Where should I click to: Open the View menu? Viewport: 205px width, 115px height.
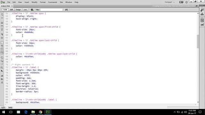20,2
